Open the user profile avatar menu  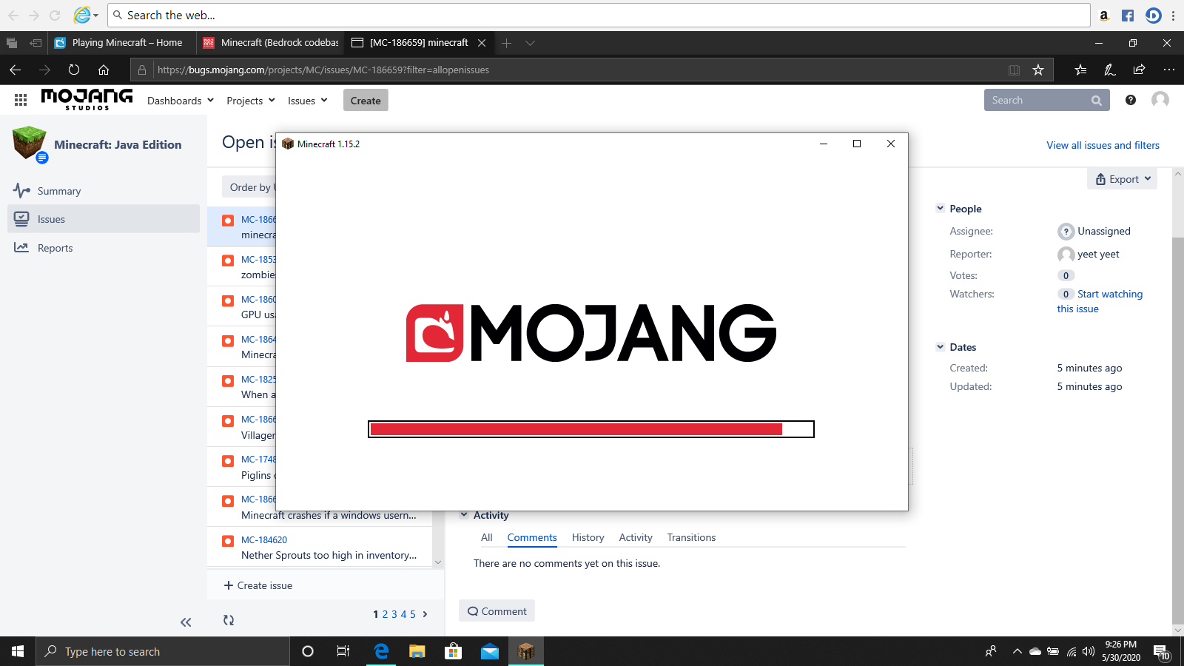[1160, 100]
